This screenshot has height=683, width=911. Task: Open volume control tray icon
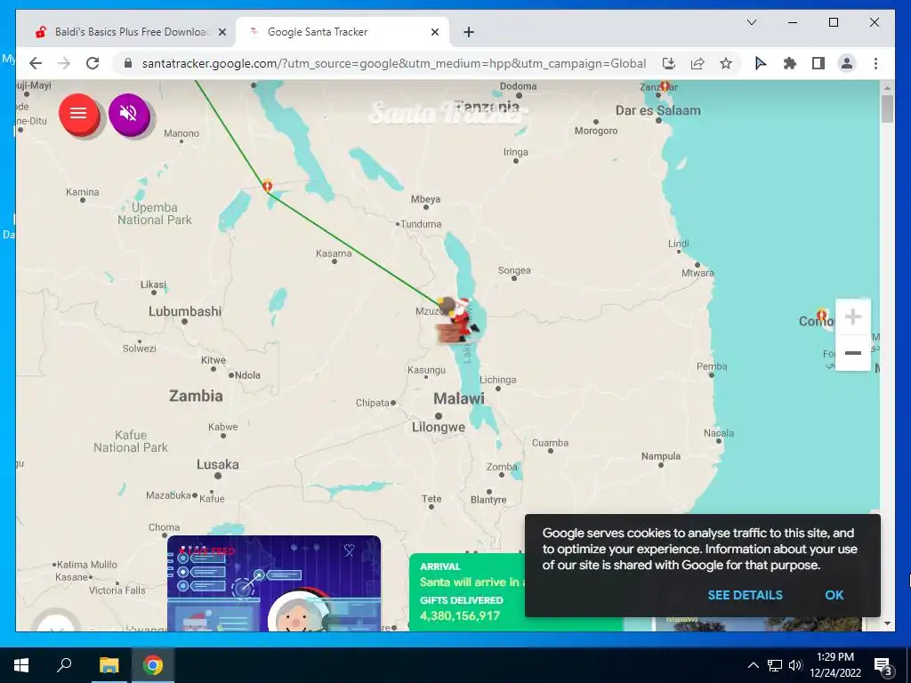click(795, 665)
